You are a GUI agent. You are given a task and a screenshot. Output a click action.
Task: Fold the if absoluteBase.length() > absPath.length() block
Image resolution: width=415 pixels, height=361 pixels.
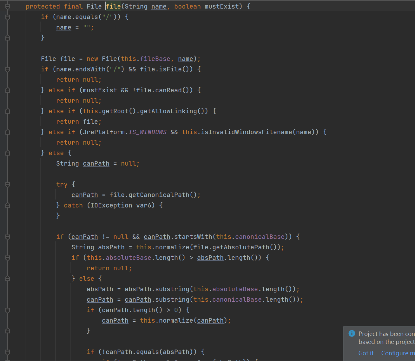click(8, 258)
